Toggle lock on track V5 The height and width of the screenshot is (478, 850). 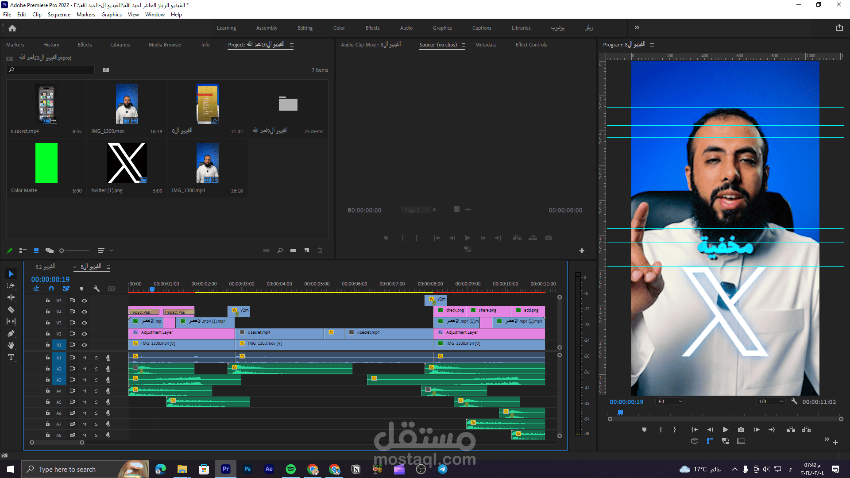click(x=48, y=301)
